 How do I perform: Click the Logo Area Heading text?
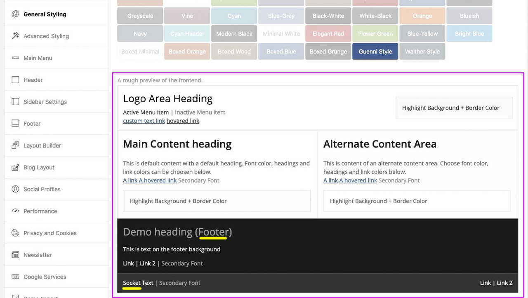point(168,99)
